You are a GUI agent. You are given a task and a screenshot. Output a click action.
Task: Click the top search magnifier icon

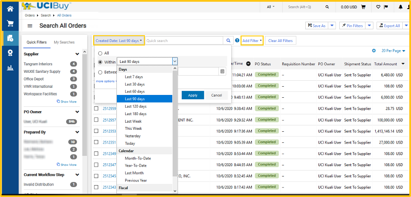pyautogui.click(x=327, y=7)
